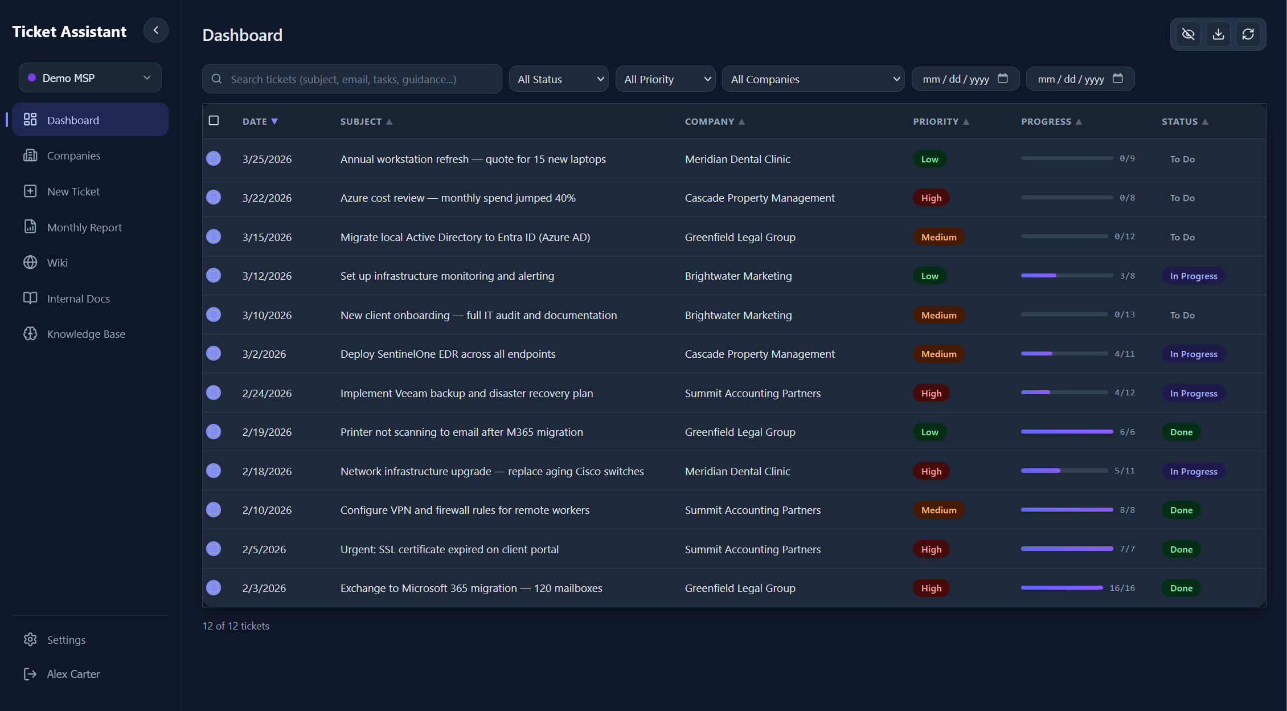
Task: Click the refresh tickets icon
Action: 1248,34
